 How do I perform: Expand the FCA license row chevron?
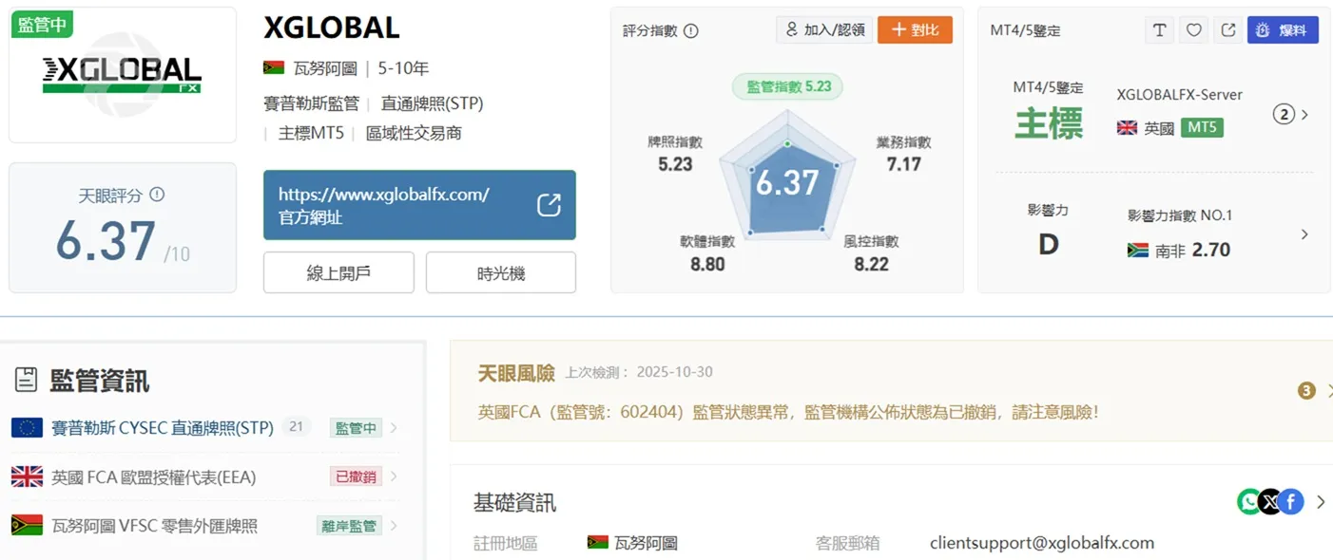(x=394, y=476)
